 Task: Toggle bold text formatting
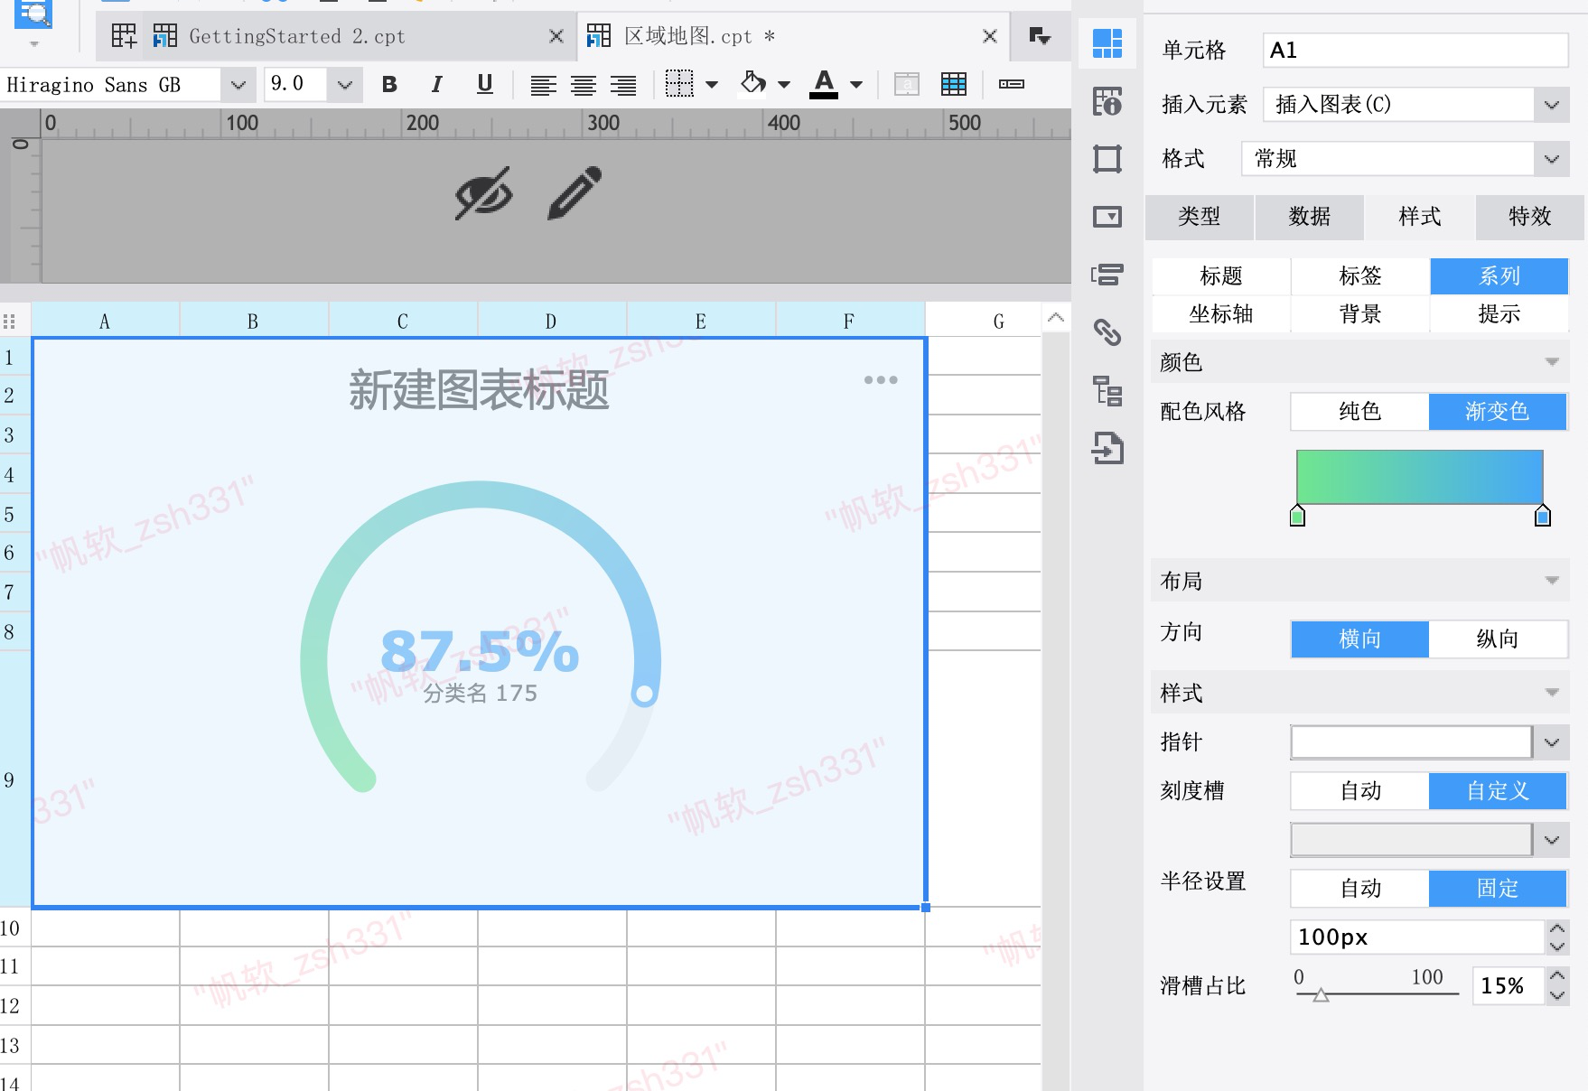[389, 84]
